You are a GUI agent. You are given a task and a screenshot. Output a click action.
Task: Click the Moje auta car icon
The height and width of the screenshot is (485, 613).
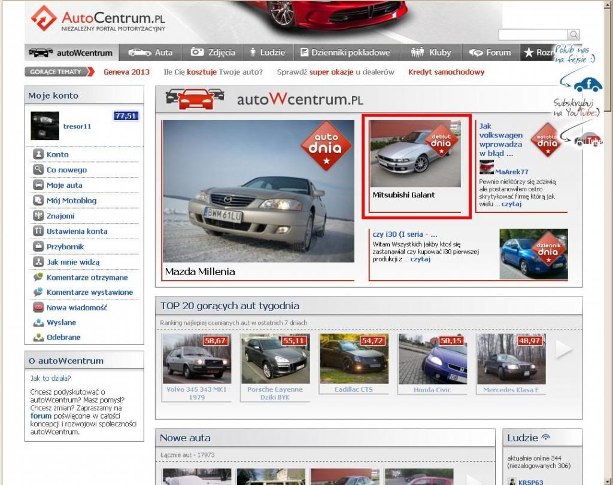(x=38, y=185)
